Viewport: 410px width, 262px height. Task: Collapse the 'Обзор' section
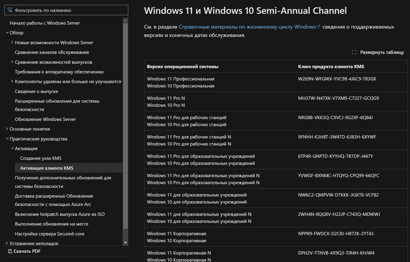pyautogui.click(x=7, y=33)
